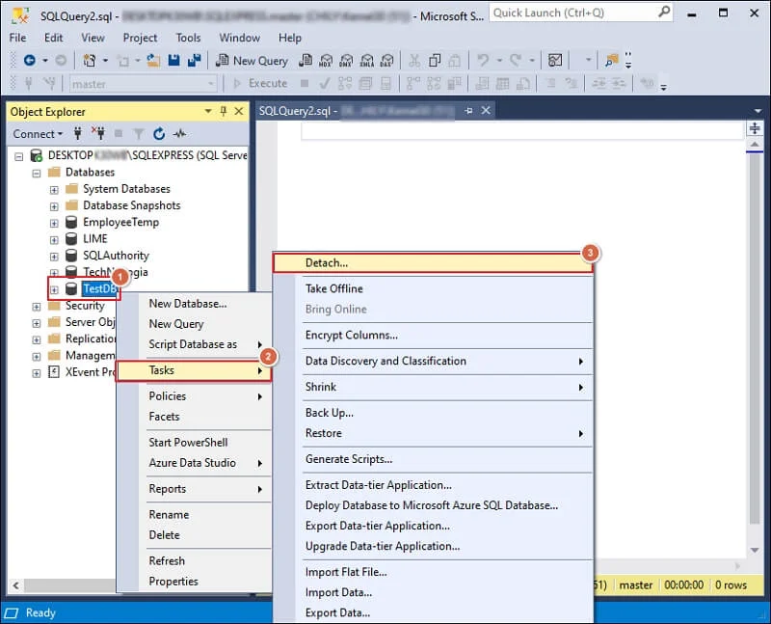Expand the Security folder node
This screenshot has width=771, height=624.
click(x=37, y=307)
